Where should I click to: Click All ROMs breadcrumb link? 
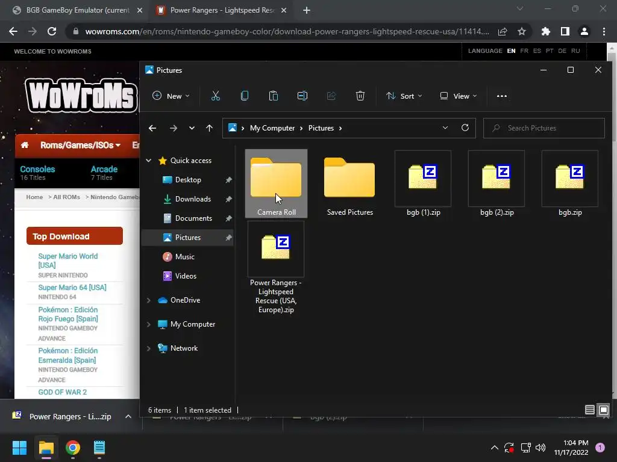66,197
